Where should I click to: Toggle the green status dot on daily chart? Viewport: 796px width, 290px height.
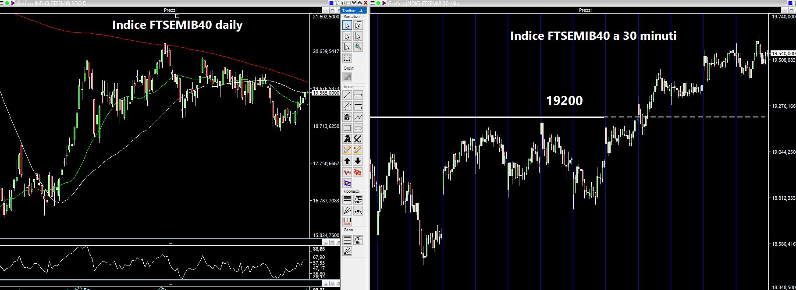click(7, 3)
